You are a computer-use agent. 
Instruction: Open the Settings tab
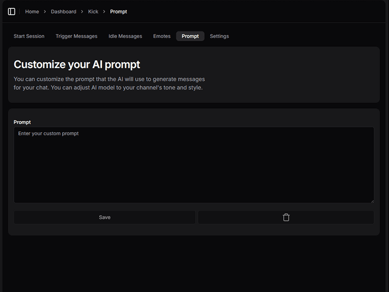(219, 36)
